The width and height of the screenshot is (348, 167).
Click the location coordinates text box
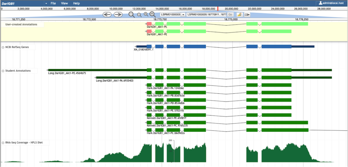coord(206,15)
